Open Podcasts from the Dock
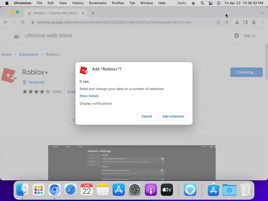 coord(151,190)
